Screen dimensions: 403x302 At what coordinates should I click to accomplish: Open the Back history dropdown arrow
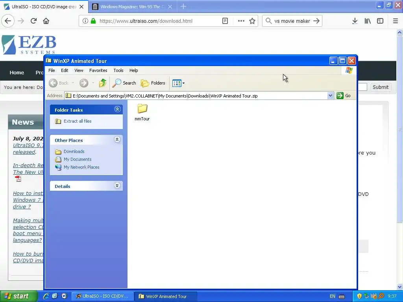click(x=73, y=83)
